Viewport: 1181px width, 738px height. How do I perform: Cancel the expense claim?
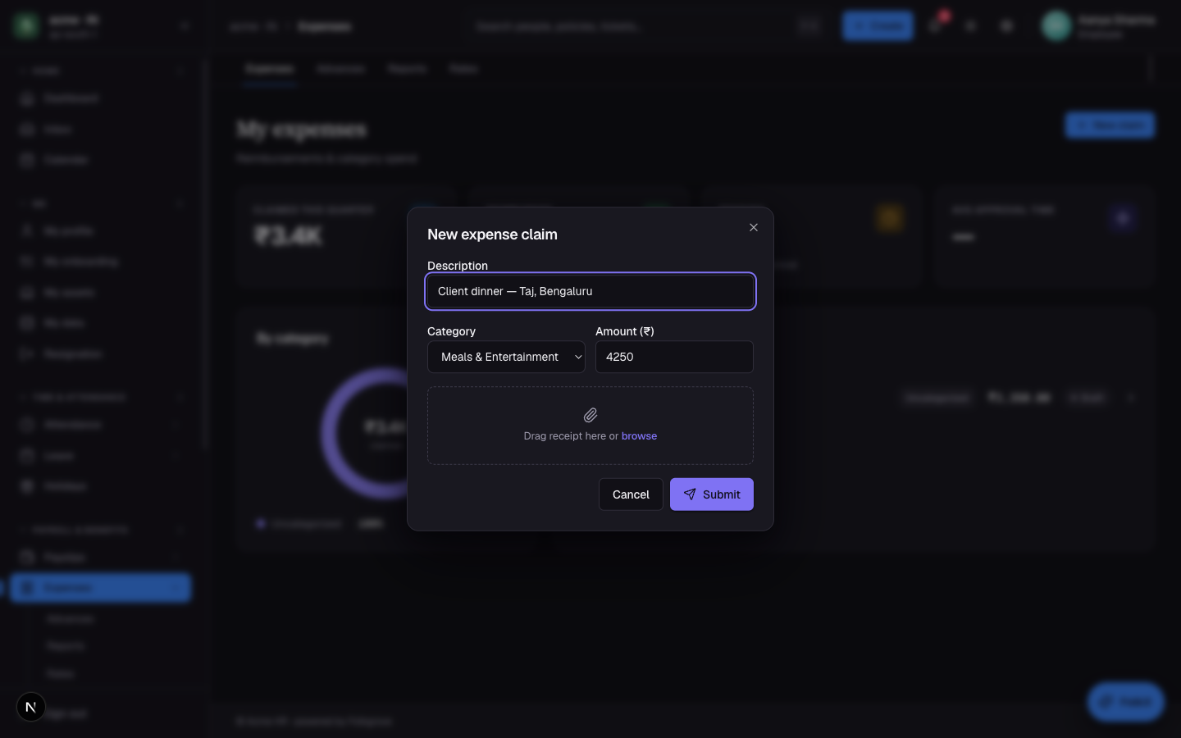[631, 494]
